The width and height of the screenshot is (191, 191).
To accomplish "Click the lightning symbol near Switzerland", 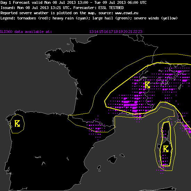I will tap(147, 85).
